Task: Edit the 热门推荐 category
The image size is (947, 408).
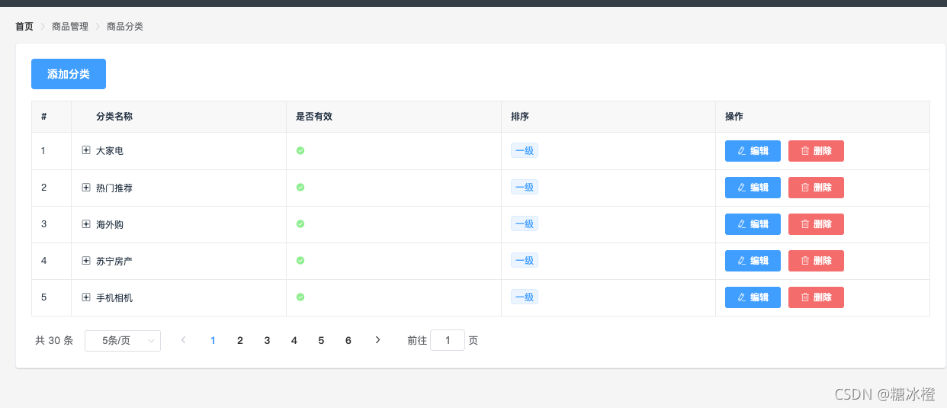Action: 753,188
